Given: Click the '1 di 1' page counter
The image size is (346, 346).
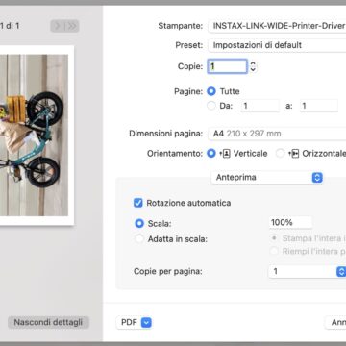Looking at the screenshot, I should tap(10, 26).
